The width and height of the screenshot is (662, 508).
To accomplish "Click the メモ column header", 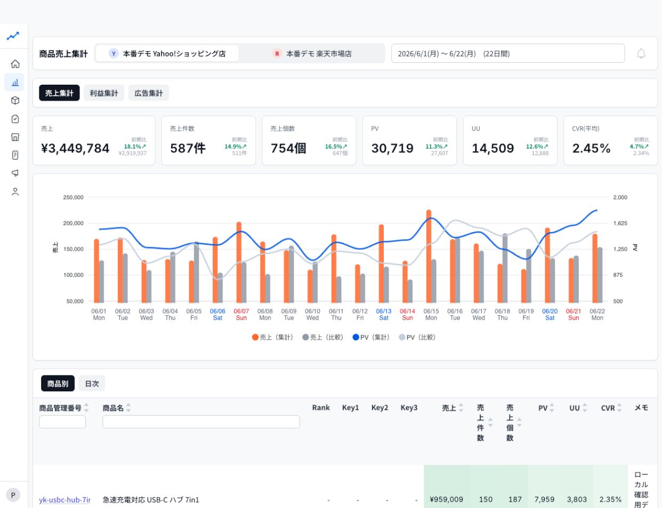I will coord(641,407).
